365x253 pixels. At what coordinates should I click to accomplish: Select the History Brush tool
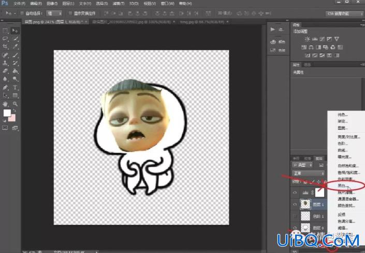(x=15, y=63)
